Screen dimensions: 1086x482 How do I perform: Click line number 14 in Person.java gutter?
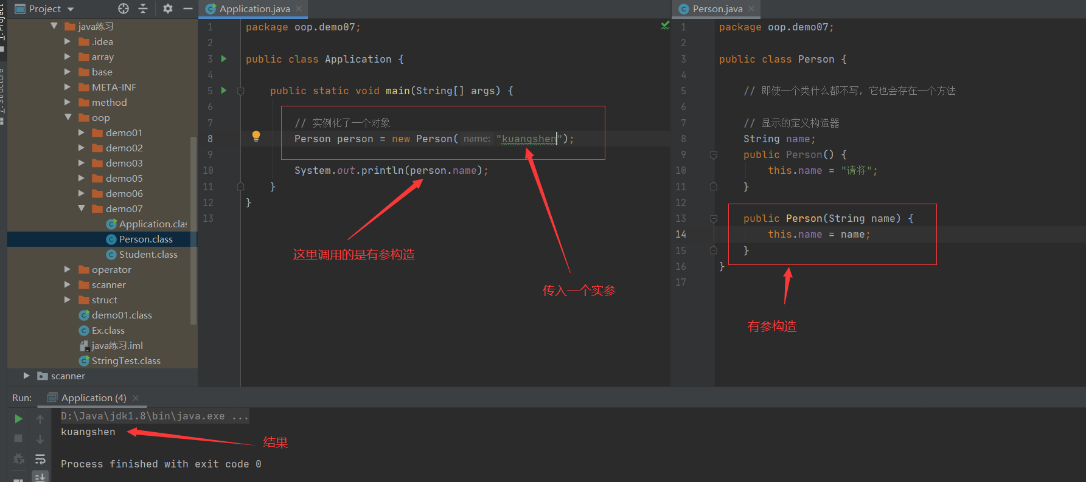point(681,234)
